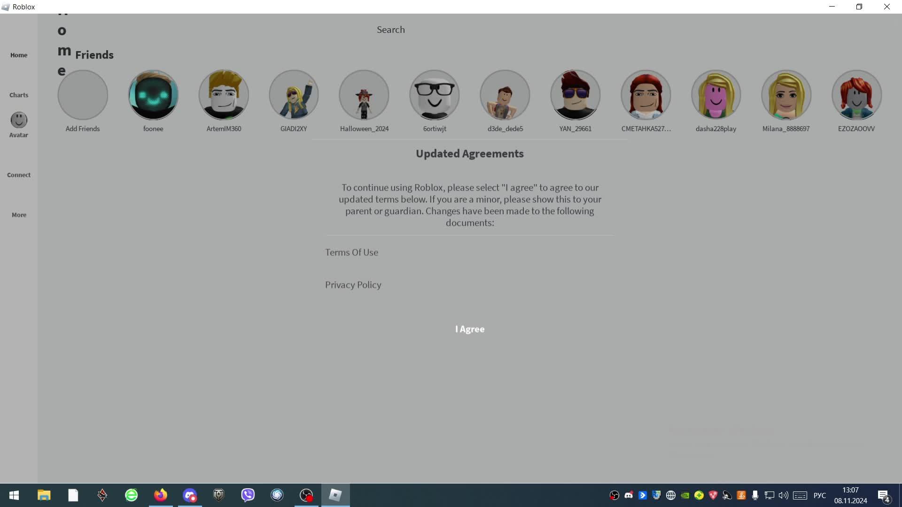Click the green plus tray icon
The height and width of the screenshot is (507, 902).
(x=699, y=495)
